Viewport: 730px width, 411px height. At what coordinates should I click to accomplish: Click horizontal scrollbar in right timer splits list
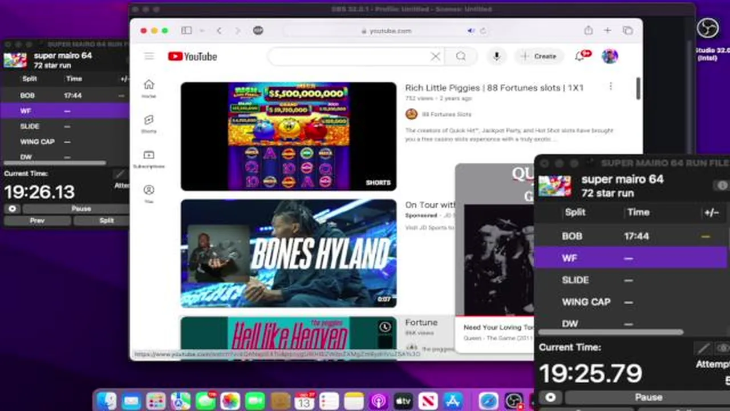coord(610,332)
